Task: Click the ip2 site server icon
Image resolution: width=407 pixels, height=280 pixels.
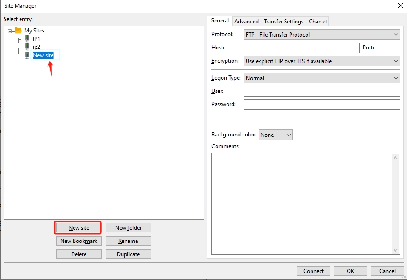Action: 27,47
